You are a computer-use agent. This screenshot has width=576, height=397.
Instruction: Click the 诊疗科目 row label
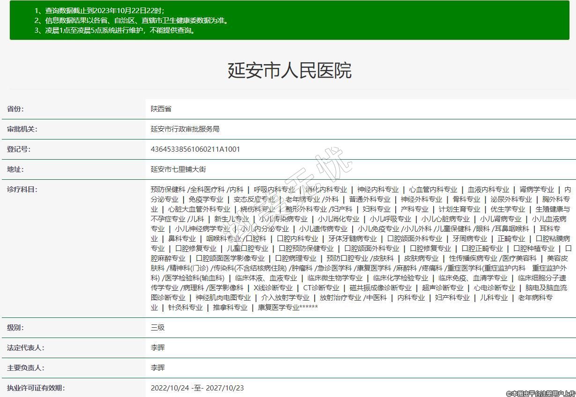[x=22, y=189]
